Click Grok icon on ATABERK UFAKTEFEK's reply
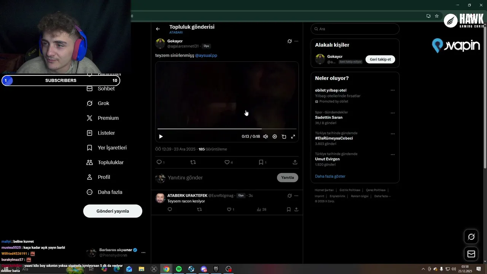This screenshot has height=274, width=487. (290, 196)
